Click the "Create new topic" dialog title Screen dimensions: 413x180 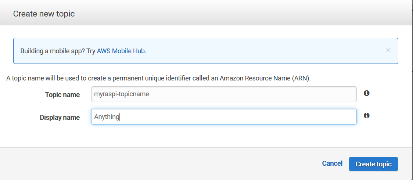pyautogui.click(x=44, y=14)
